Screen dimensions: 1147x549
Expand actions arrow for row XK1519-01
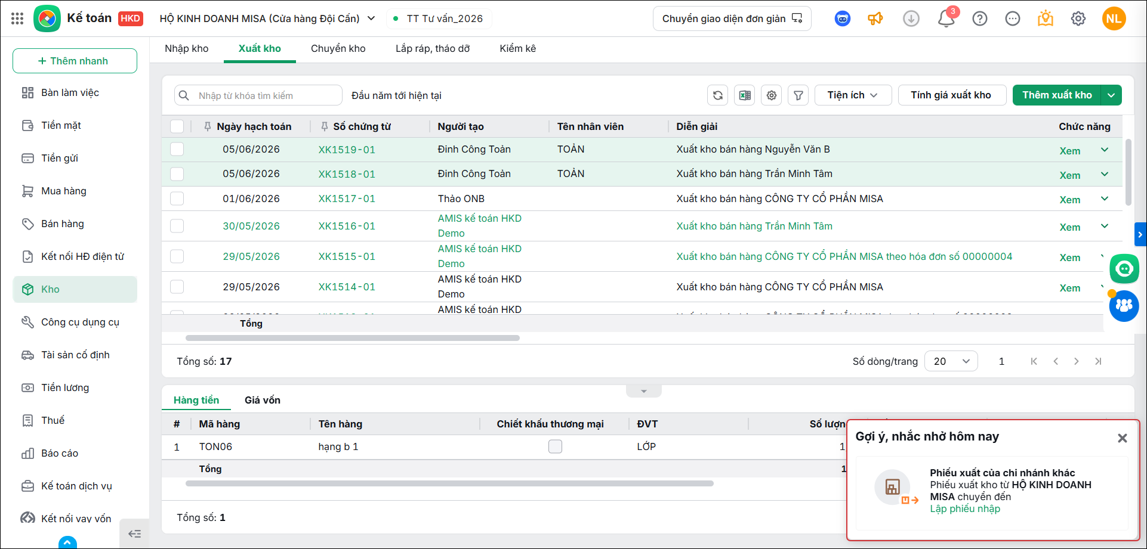click(x=1105, y=150)
